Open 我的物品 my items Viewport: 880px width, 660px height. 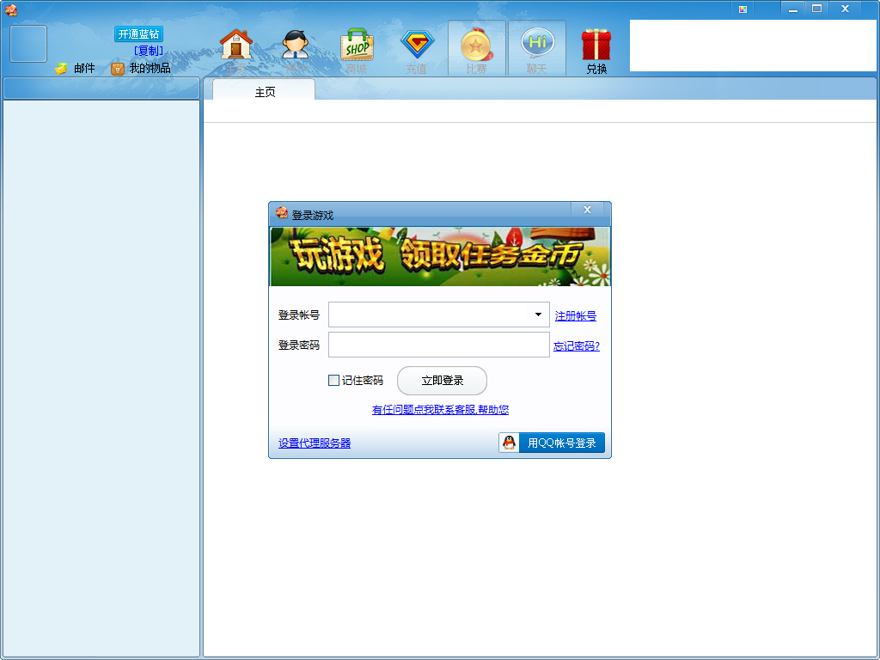click(141, 69)
